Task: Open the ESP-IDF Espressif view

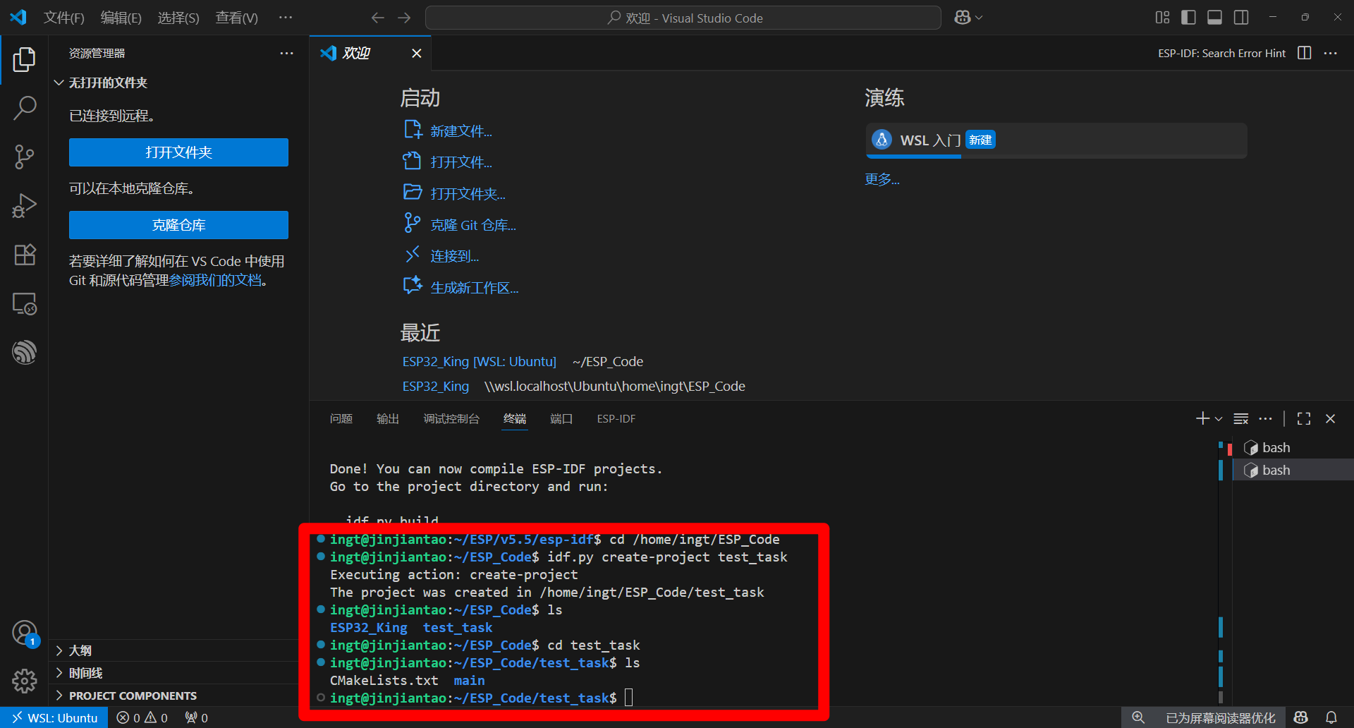Action: (x=24, y=351)
